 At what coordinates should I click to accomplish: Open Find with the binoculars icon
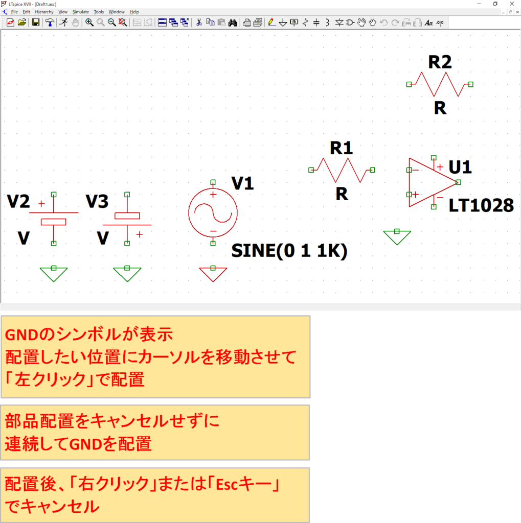(233, 22)
